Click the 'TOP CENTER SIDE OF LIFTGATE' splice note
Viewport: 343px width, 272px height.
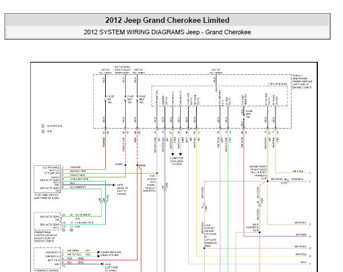pos(211,234)
